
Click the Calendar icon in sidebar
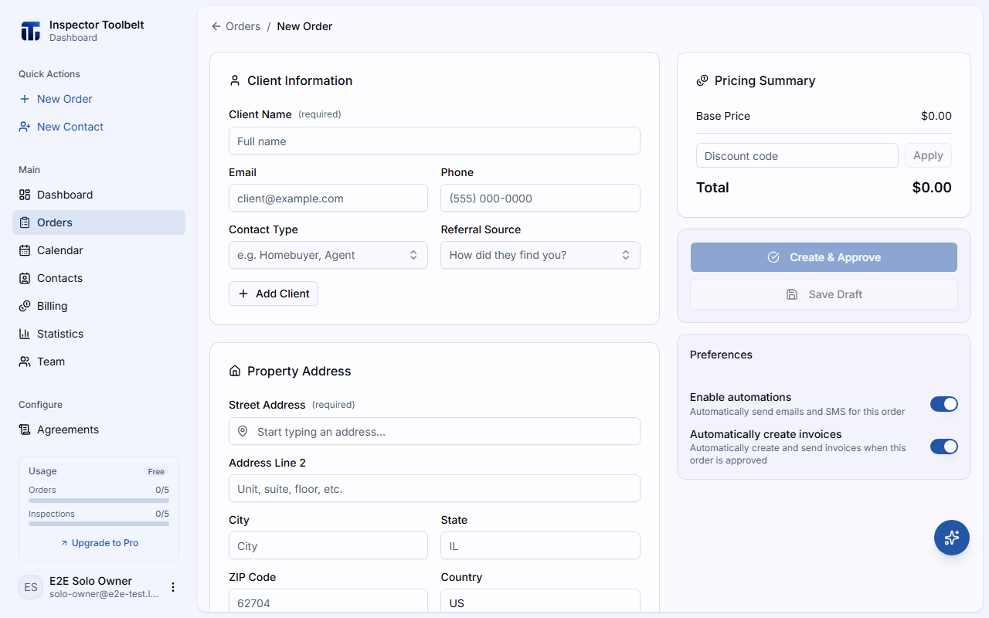pos(25,250)
